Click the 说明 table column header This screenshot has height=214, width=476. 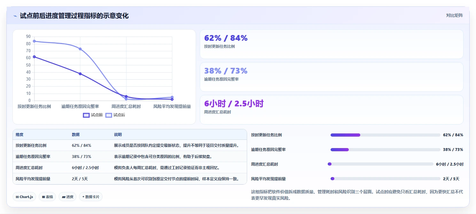pos(118,135)
